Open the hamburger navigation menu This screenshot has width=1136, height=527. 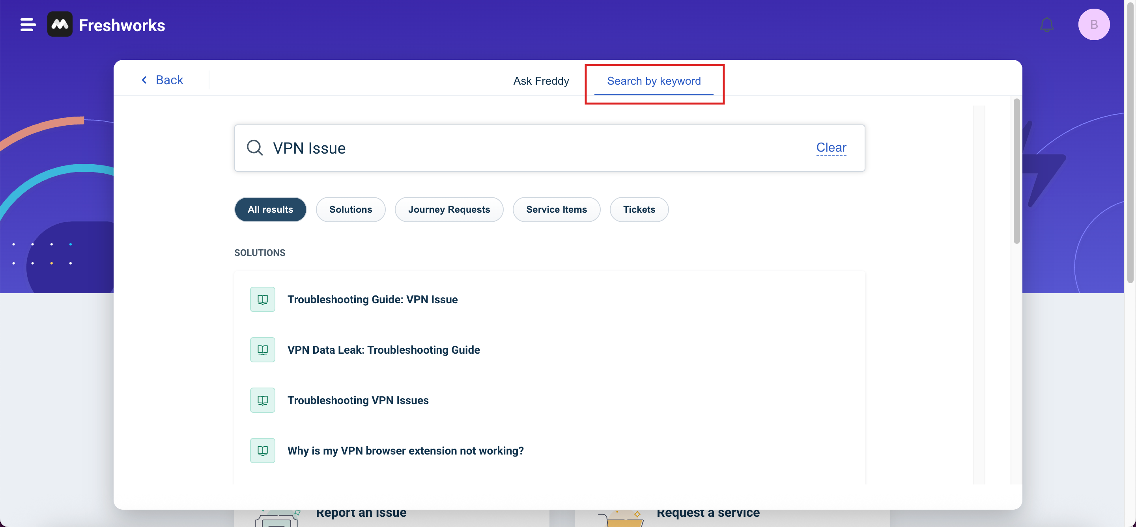point(28,25)
